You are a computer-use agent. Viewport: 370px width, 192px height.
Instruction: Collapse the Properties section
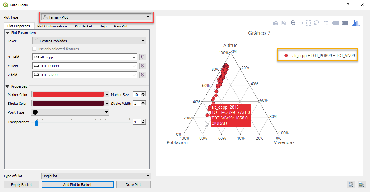click(x=7, y=86)
